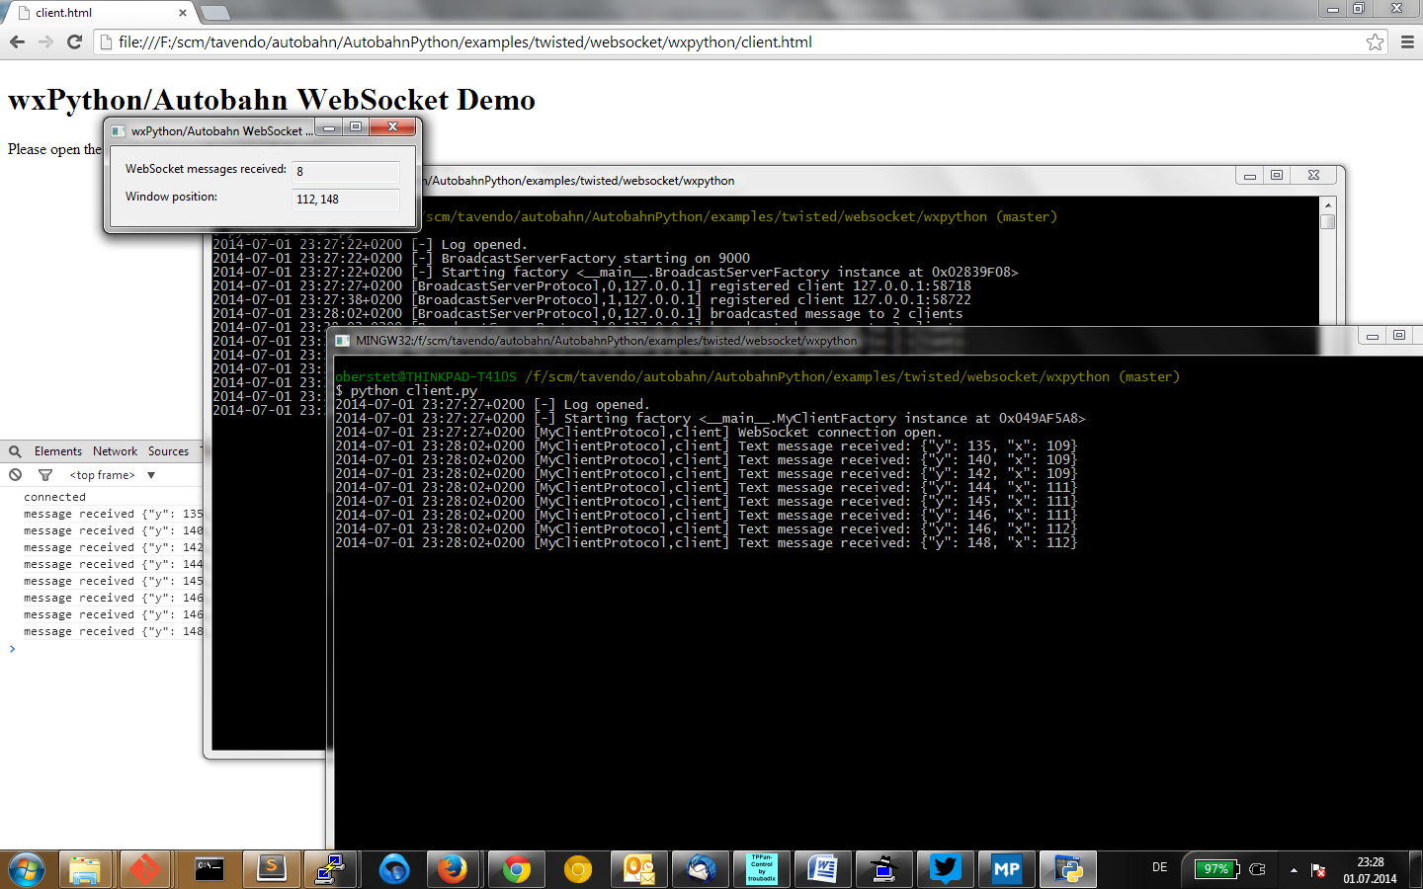Open the Sources tab in DevTools
Screen dimensions: 1423x889
168,451
